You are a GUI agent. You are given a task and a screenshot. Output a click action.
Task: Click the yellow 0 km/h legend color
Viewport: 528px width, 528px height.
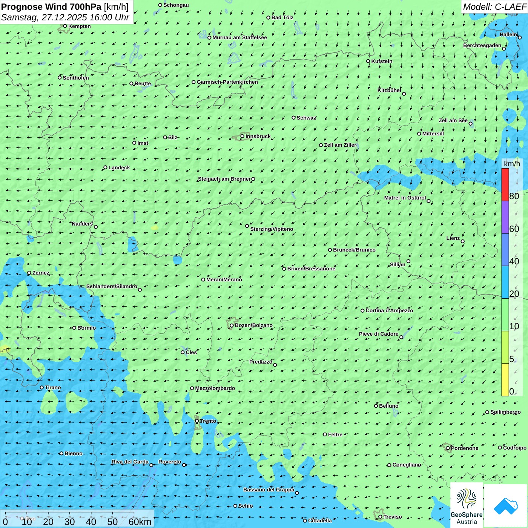click(x=505, y=380)
